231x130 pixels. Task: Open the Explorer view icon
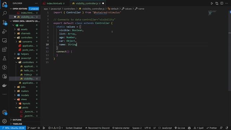pyautogui.click(x=4, y=4)
